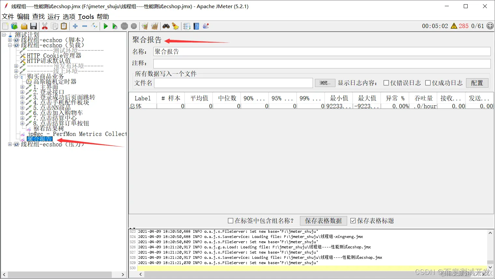This screenshot has width=495, height=279.
Task: Start test with no pauses icon
Action: tap(115, 26)
